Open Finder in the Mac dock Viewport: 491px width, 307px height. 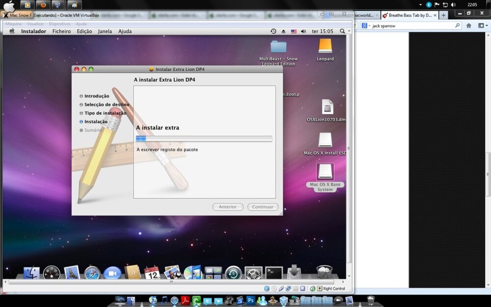pos(31,273)
